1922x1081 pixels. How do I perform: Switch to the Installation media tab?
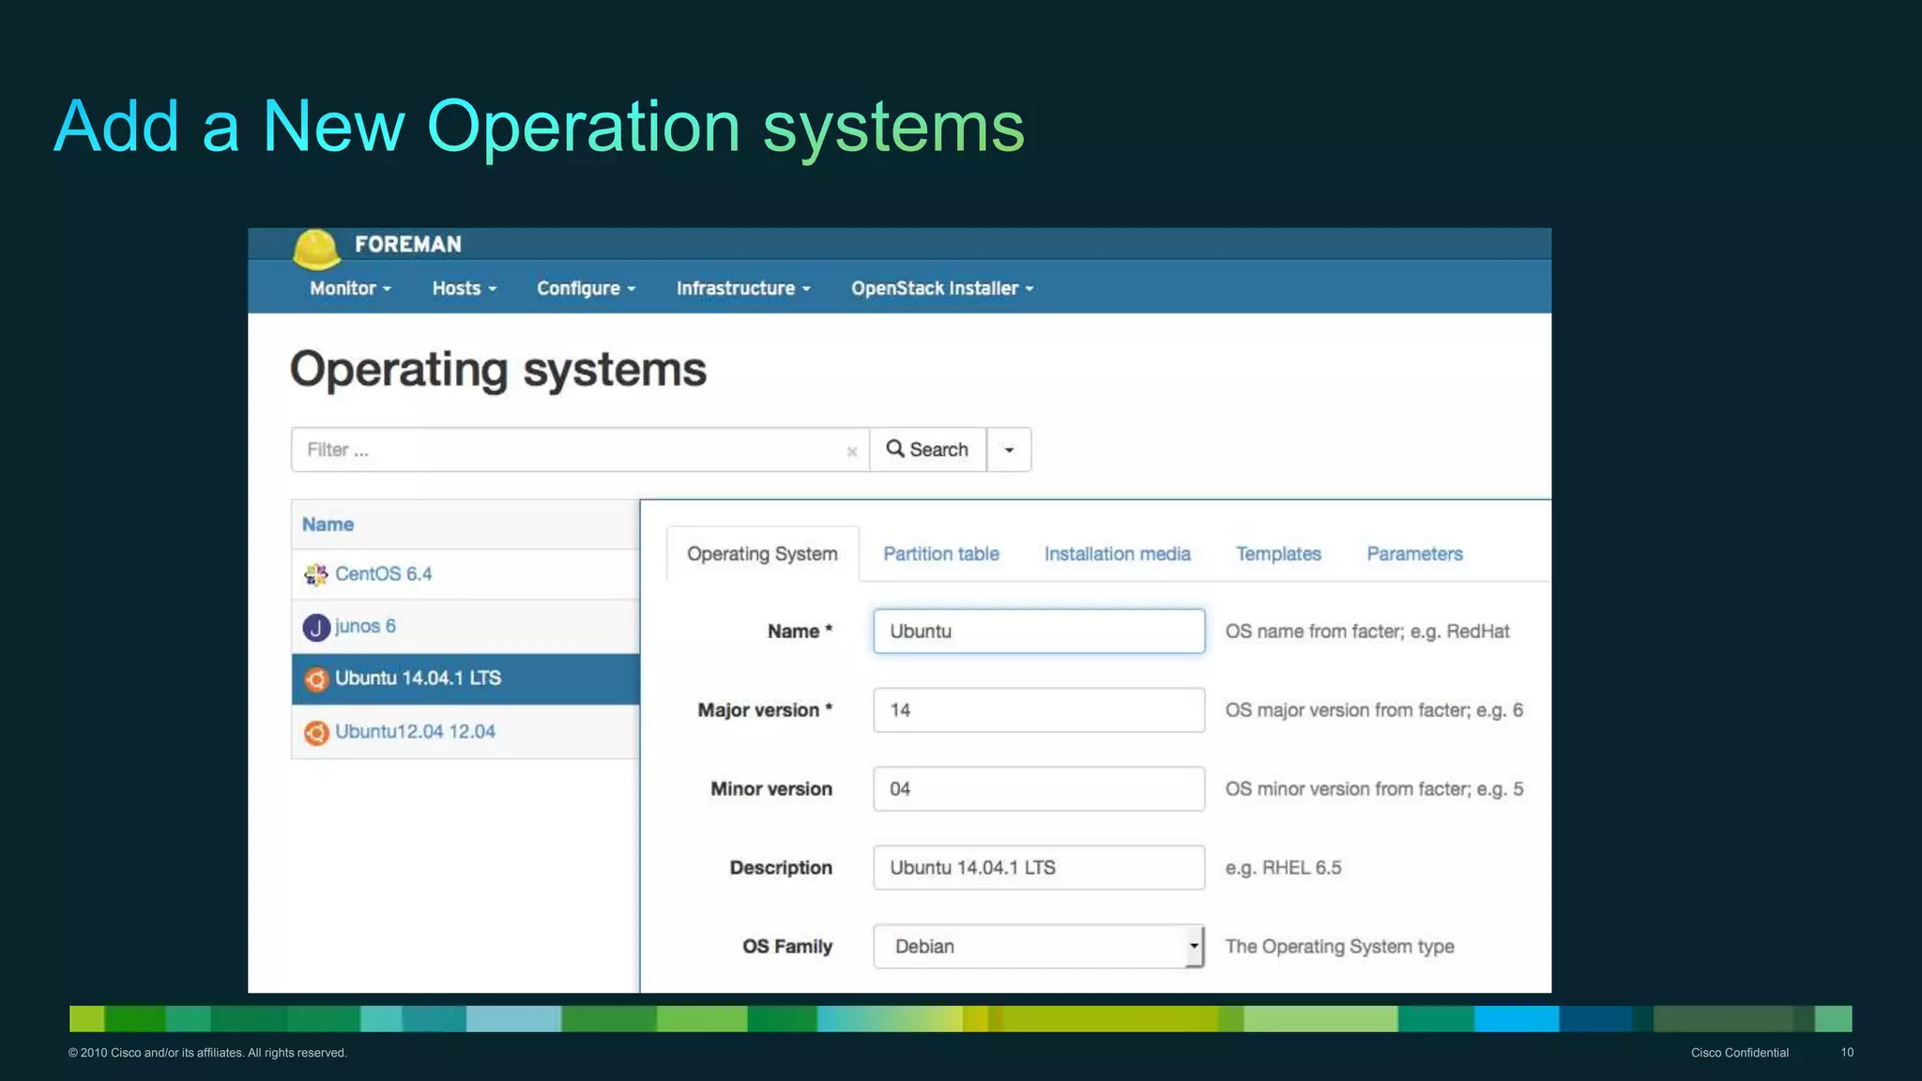coord(1117,554)
